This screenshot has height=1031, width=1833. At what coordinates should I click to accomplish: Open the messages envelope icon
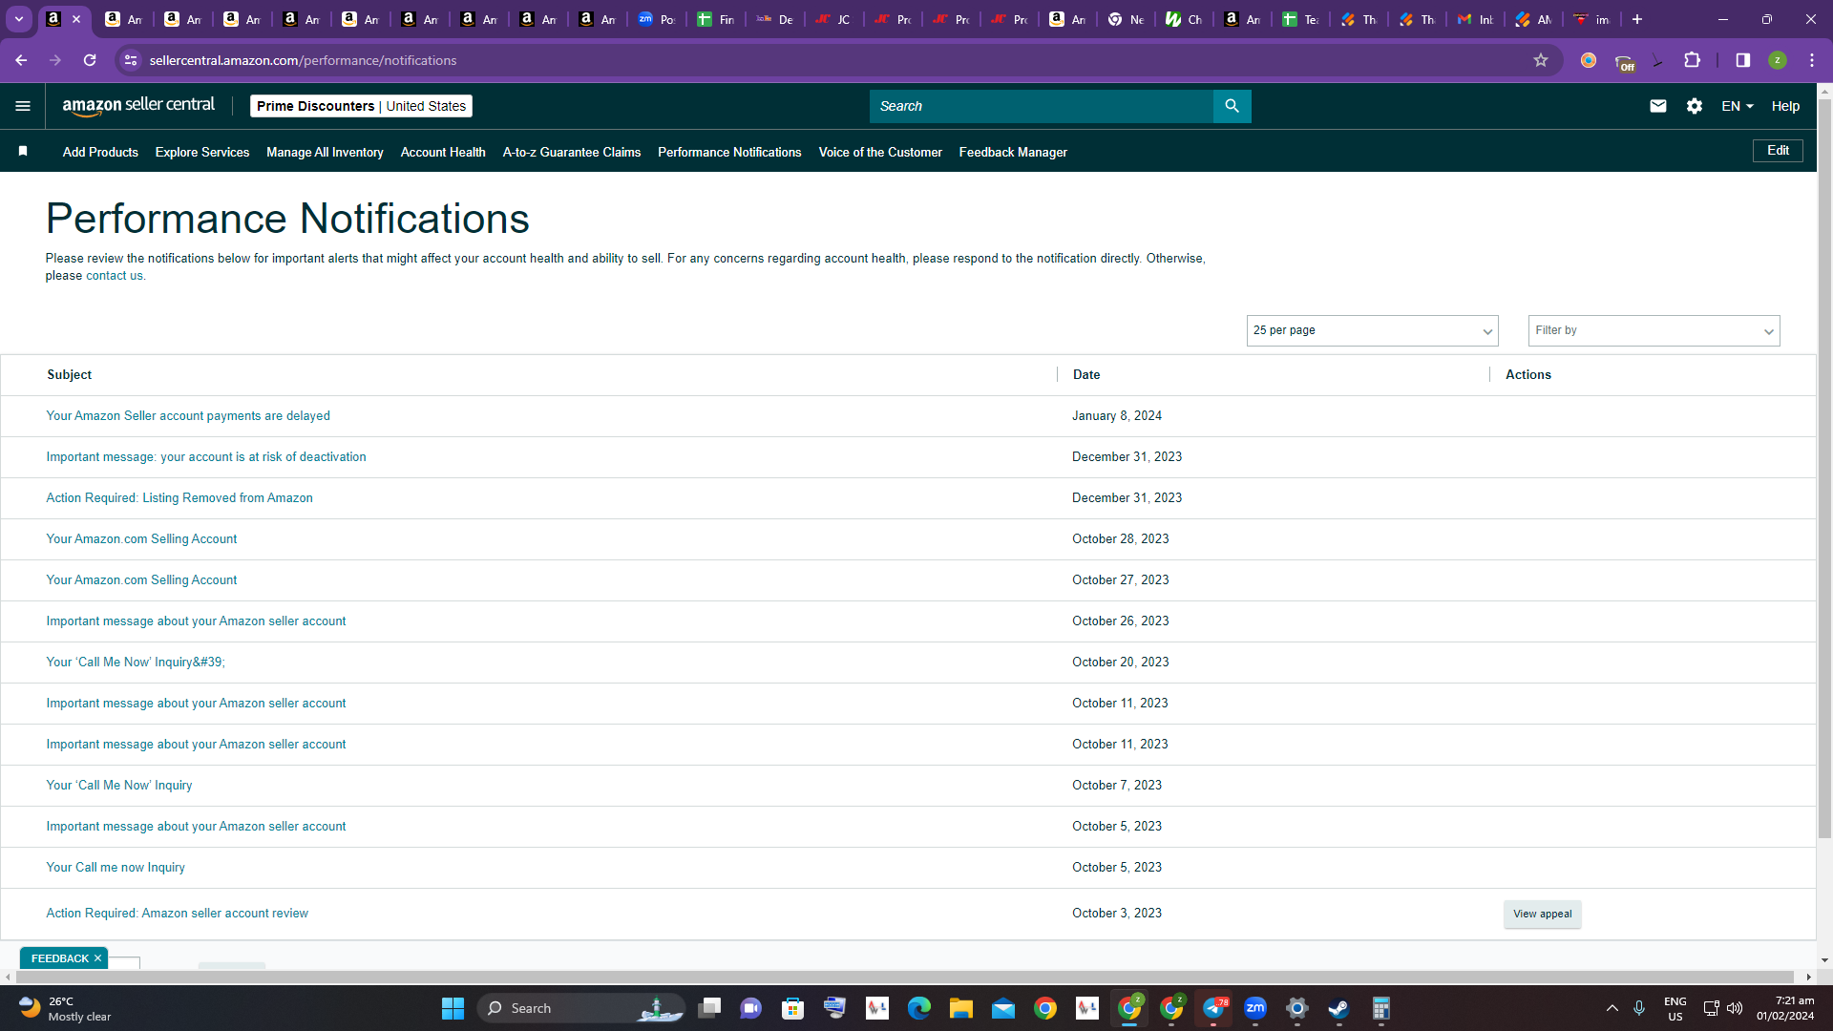point(1658,106)
